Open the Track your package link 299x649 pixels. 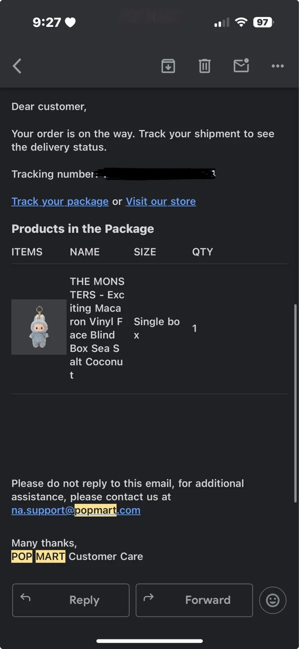tap(60, 201)
